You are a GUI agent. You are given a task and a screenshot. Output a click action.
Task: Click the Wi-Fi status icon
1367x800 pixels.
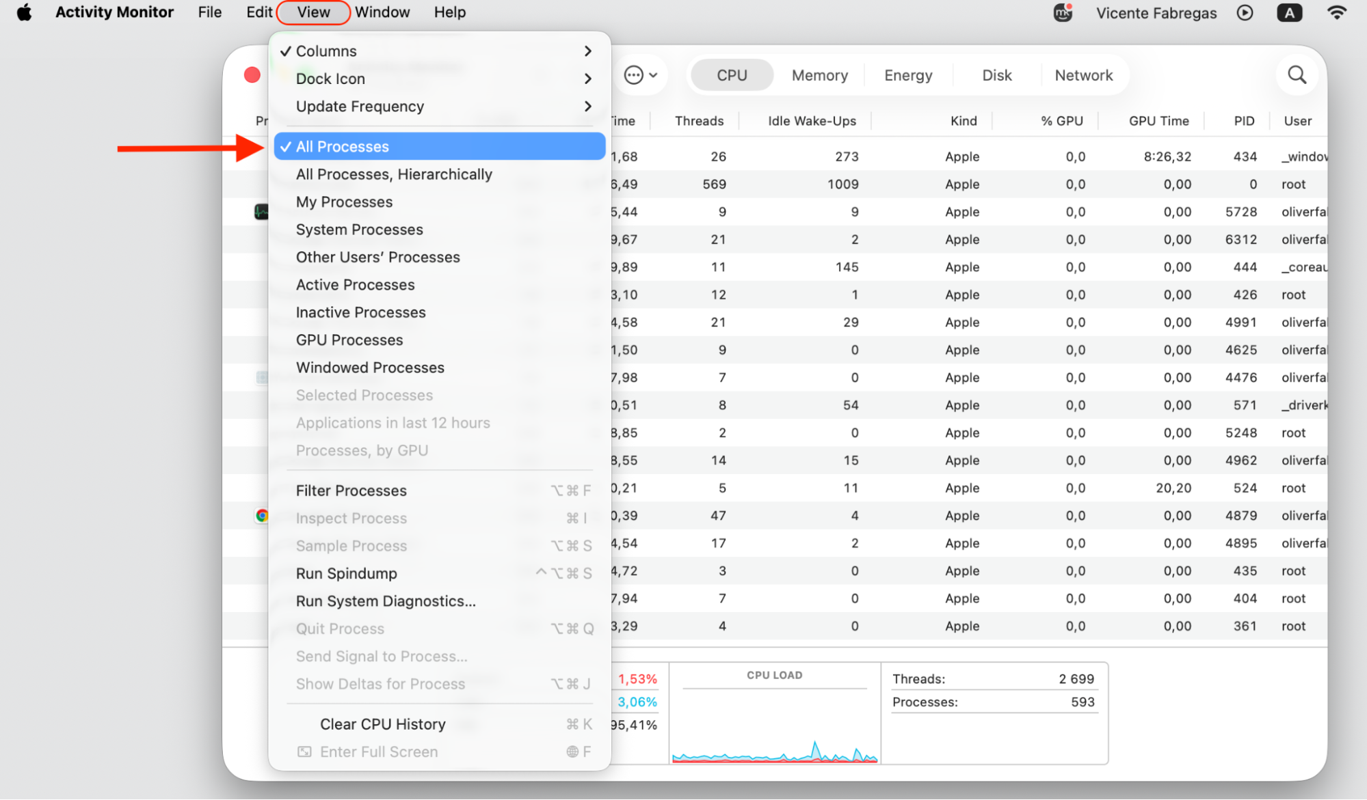(x=1336, y=12)
